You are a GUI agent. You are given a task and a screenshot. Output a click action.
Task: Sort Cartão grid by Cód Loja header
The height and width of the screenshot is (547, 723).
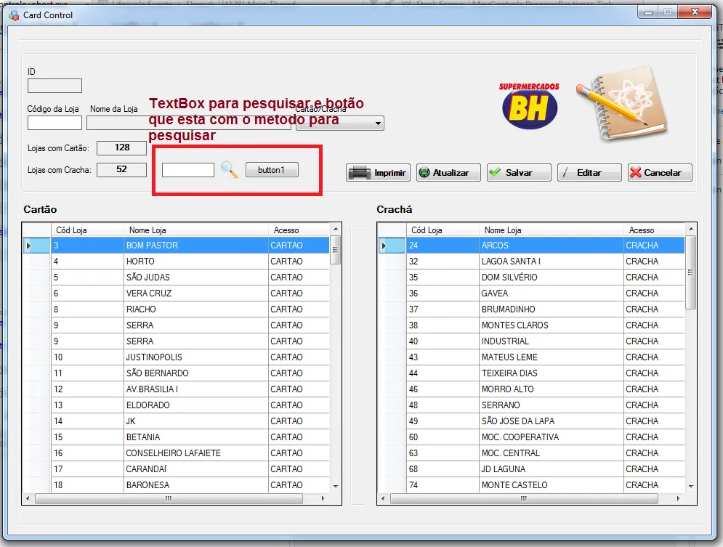[x=87, y=230]
